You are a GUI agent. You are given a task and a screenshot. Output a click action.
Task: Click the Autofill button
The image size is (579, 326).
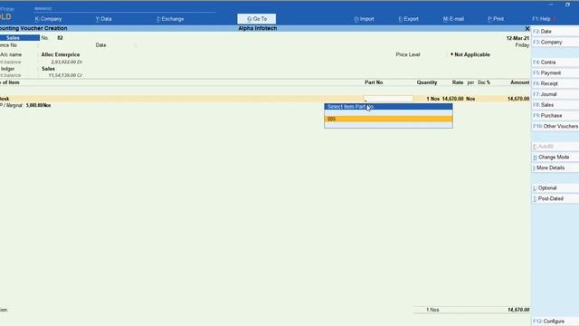point(555,147)
